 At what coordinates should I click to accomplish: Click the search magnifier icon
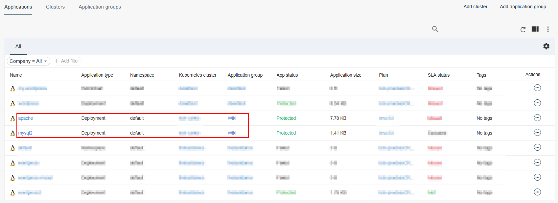pyautogui.click(x=435, y=29)
